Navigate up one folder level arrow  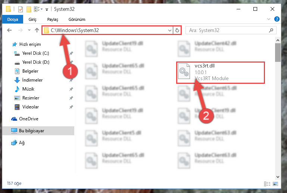tap(37, 30)
